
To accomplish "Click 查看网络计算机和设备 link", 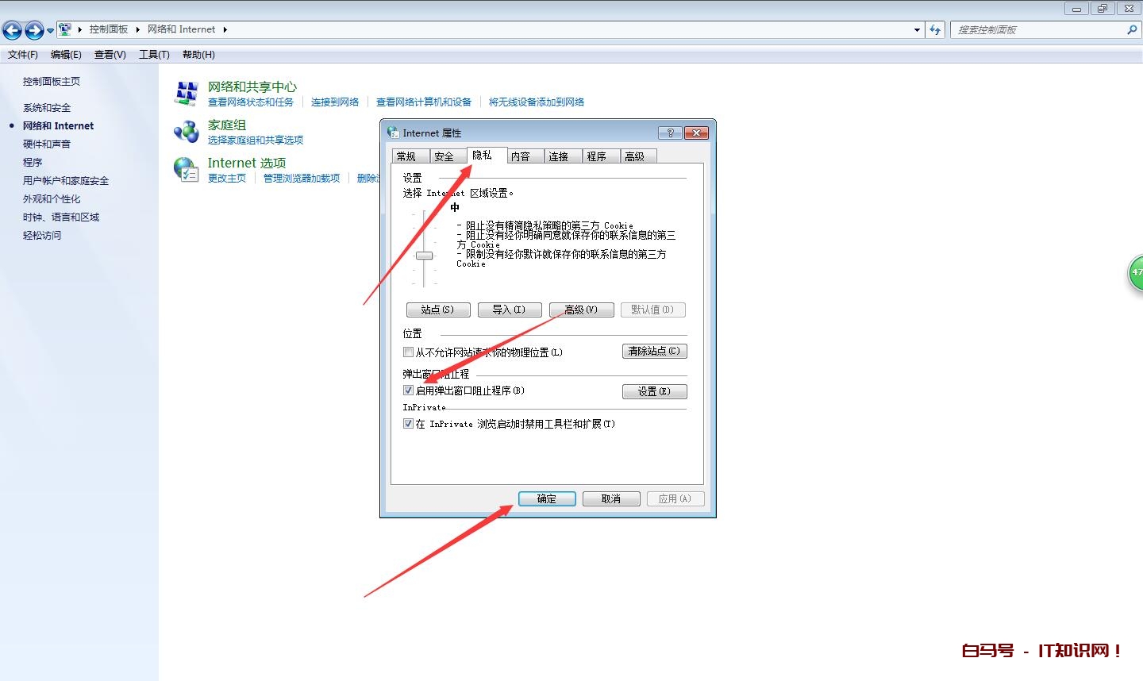I will click(424, 102).
